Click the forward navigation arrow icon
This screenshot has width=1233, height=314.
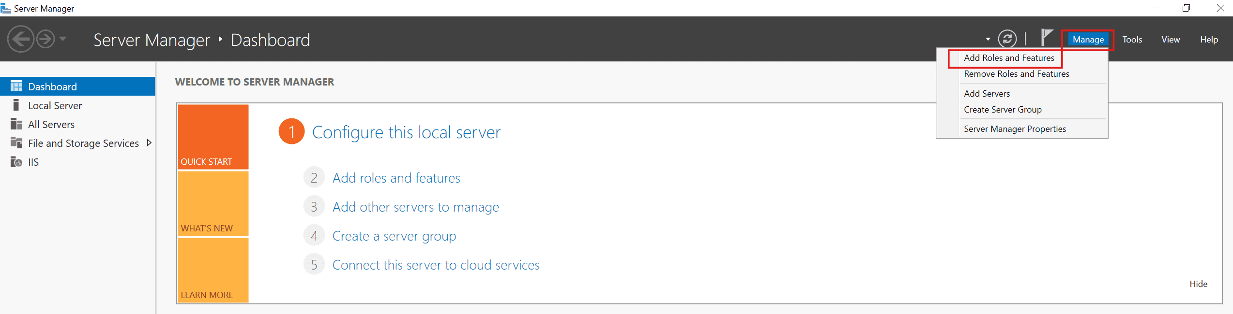pyautogui.click(x=46, y=39)
